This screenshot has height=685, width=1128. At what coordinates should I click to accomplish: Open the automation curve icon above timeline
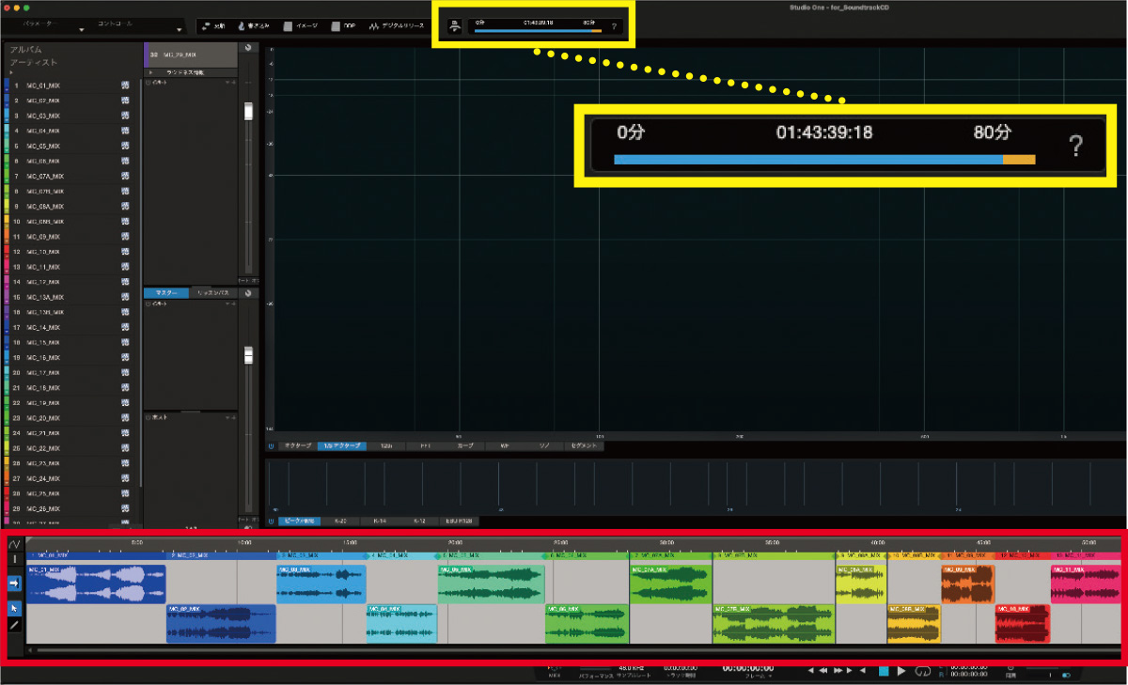click(14, 545)
